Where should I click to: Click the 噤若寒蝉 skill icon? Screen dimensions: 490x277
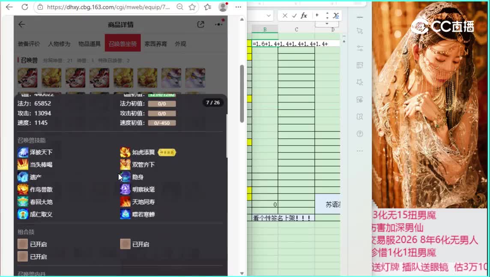(125, 214)
